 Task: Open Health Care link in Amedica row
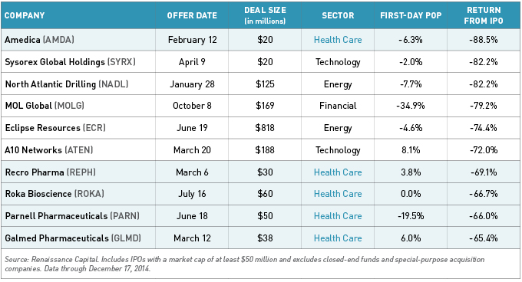click(x=338, y=40)
